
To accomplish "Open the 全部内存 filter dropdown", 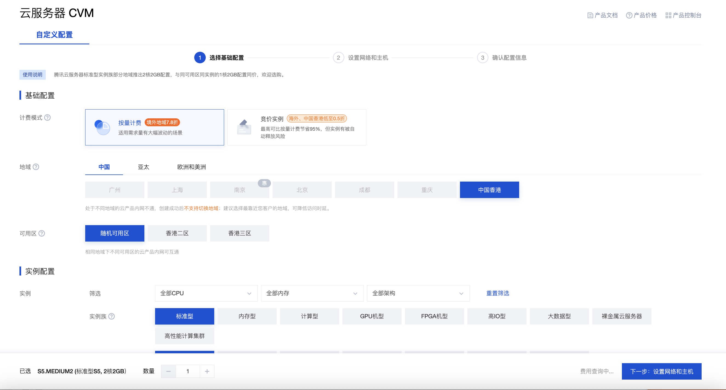I will 312,293.
